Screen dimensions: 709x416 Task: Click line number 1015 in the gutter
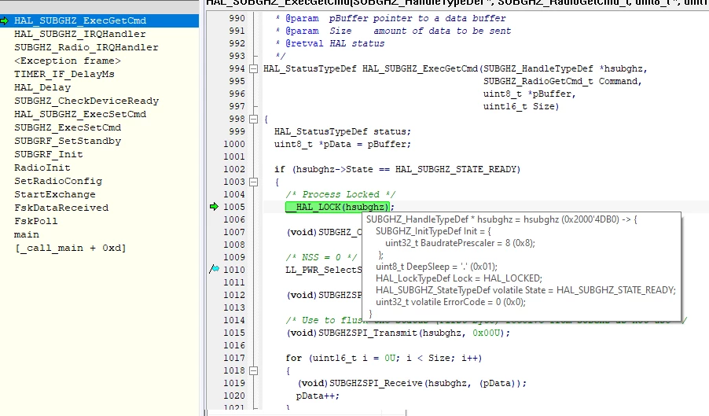pos(234,333)
